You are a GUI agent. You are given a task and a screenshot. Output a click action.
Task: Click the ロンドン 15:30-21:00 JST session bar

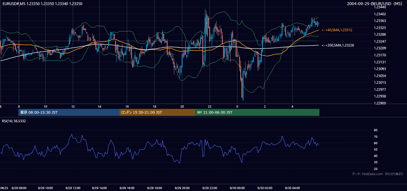(157, 112)
